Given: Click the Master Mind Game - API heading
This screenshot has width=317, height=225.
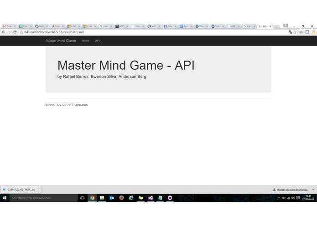Looking at the screenshot, I should tap(126, 66).
